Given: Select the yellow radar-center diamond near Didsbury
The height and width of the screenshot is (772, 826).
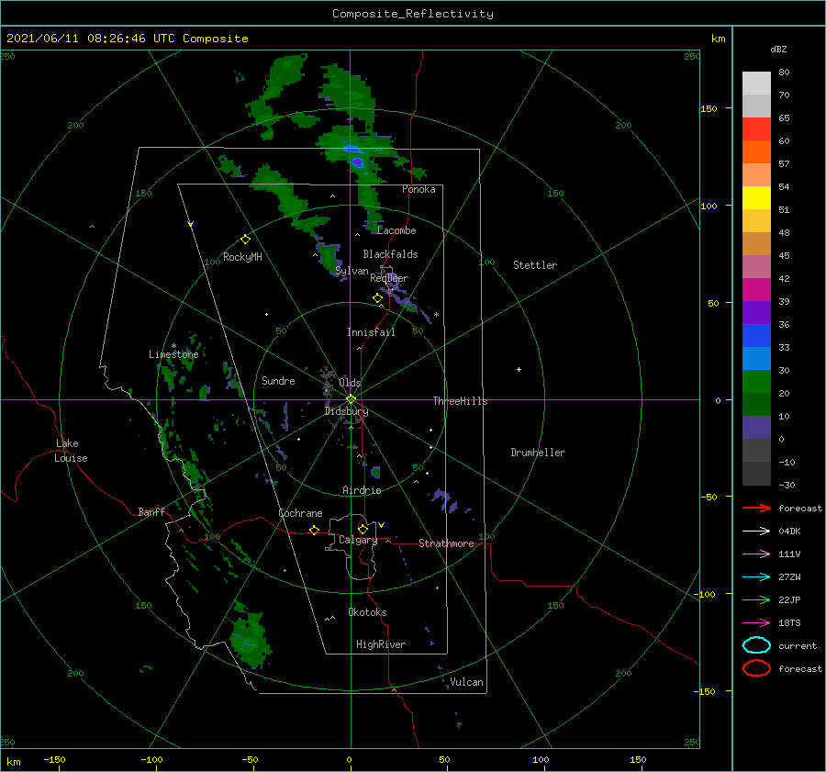Looking at the screenshot, I should 351,399.
